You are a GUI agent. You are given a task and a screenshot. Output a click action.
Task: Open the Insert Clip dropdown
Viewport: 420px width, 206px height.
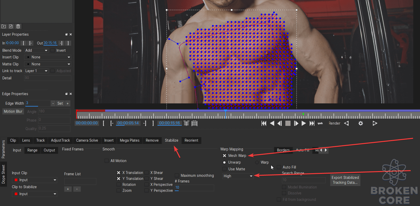click(48, 57)
